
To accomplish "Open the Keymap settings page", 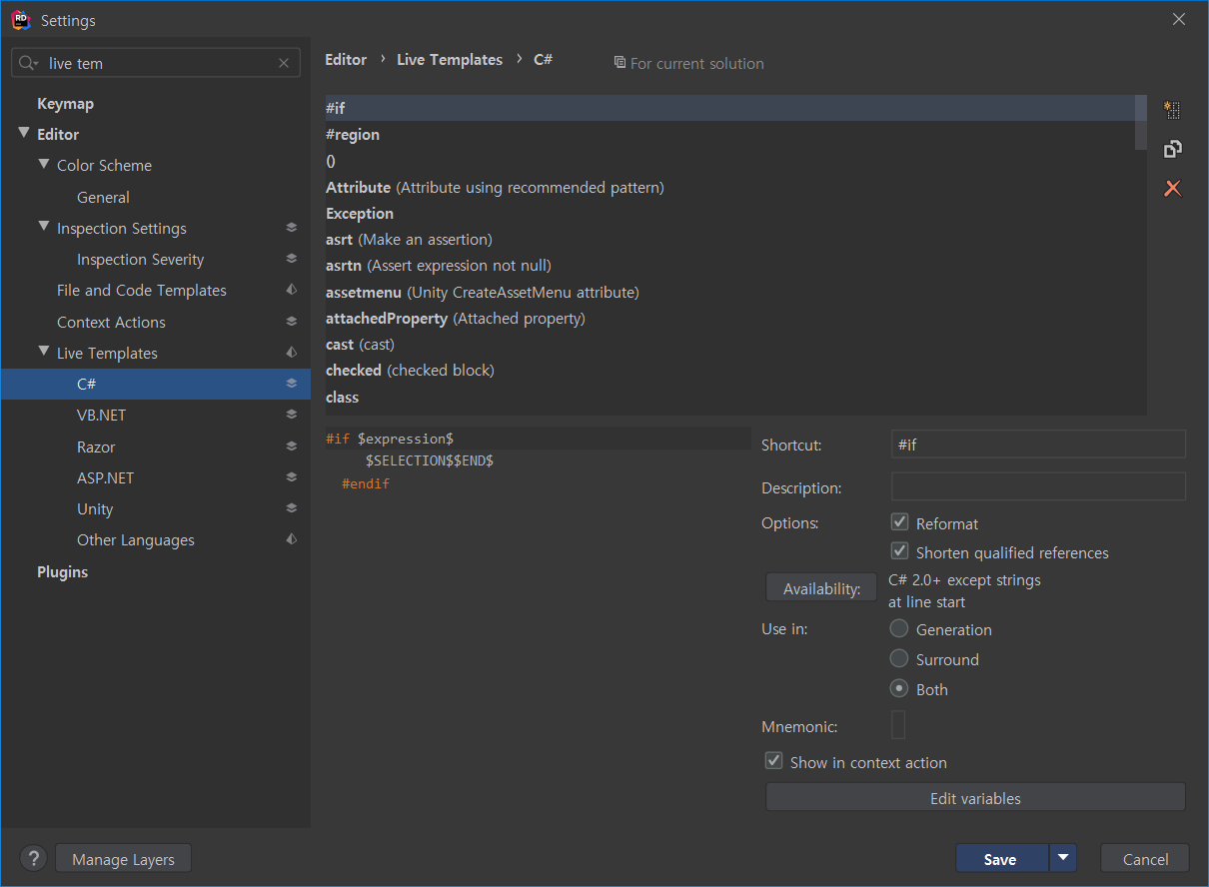I will click(x=65, y=103).
